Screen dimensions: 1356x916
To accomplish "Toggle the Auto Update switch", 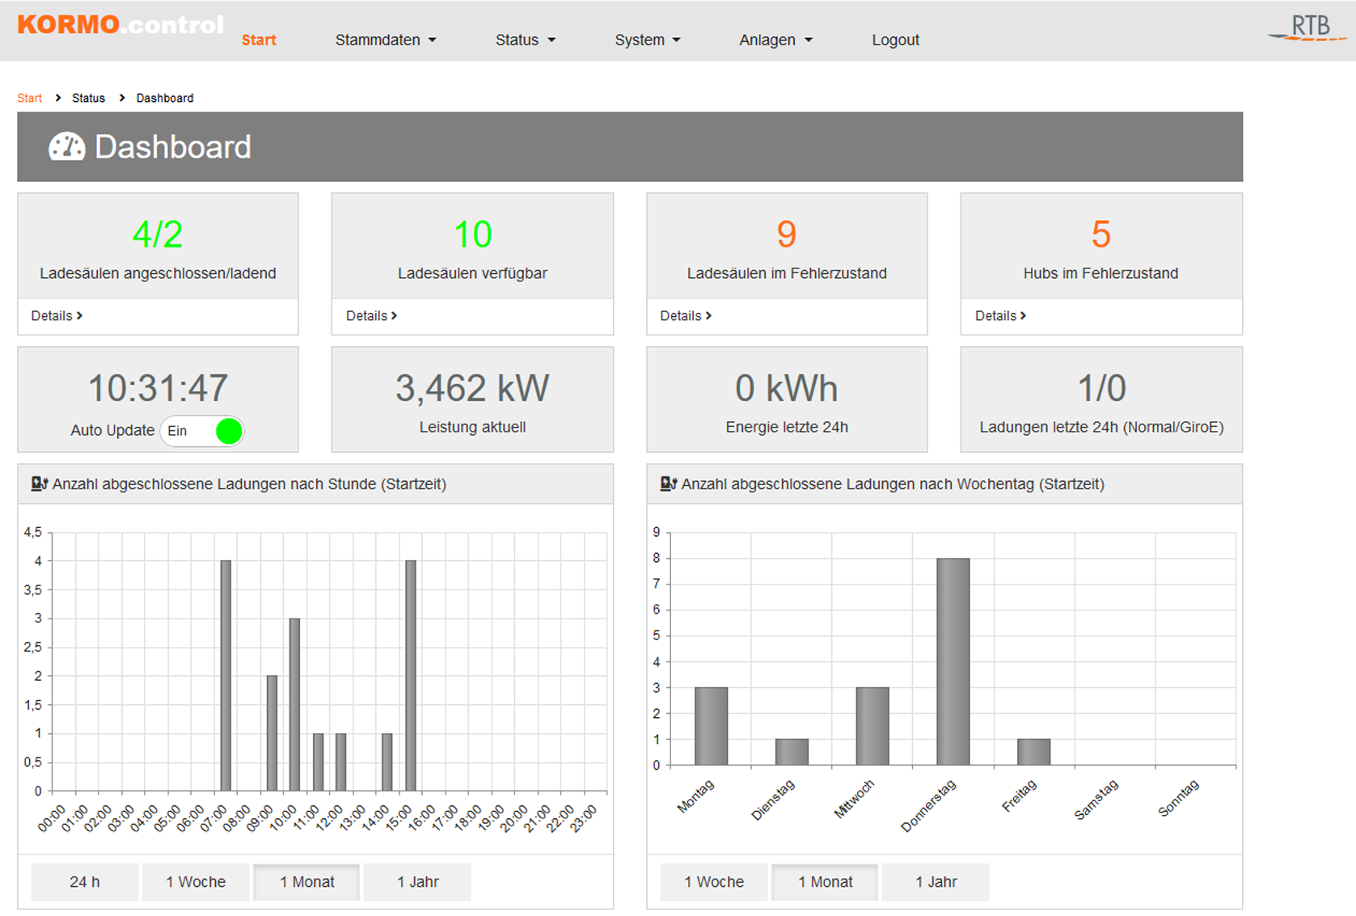I will pos(202,431).
